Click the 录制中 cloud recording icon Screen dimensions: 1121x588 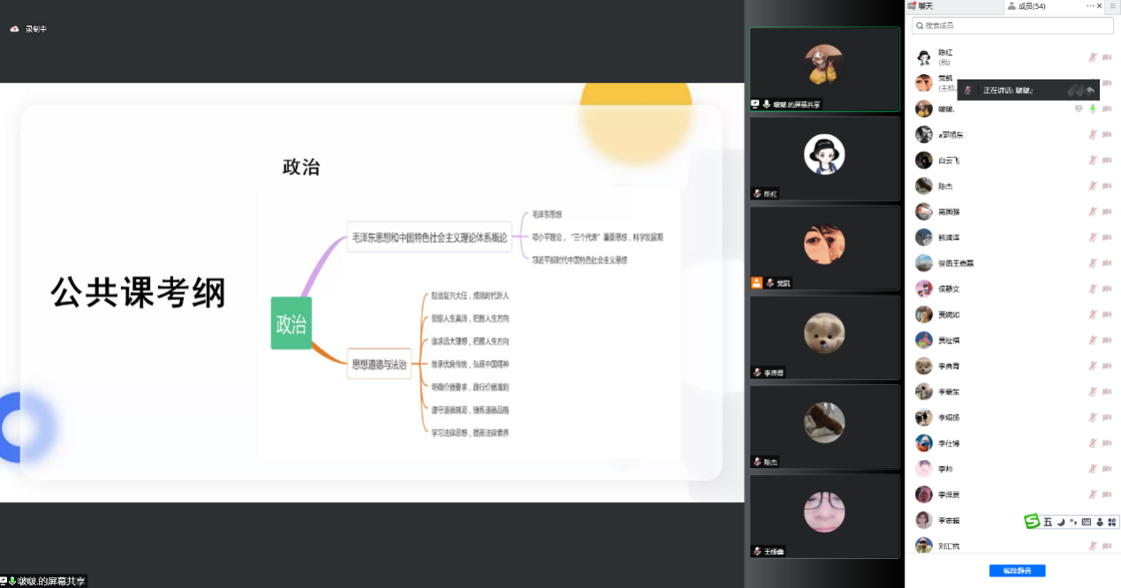[15, 29]
